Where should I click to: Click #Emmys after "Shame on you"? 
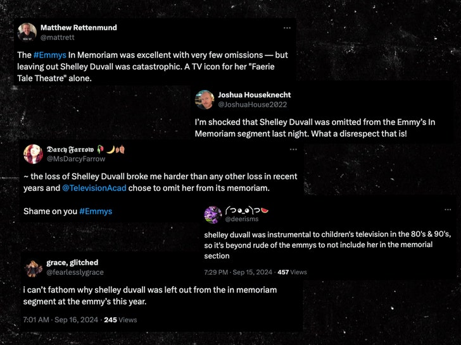(96, 211)
